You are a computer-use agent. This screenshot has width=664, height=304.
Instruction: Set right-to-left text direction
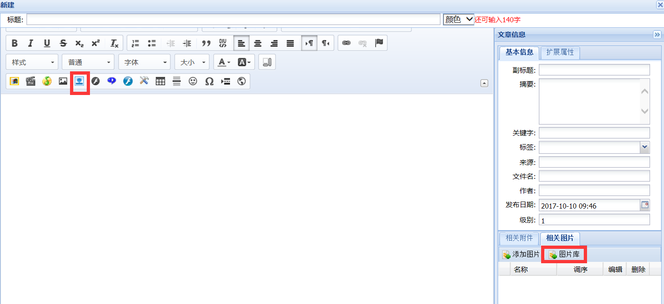[x=326, y=43]
